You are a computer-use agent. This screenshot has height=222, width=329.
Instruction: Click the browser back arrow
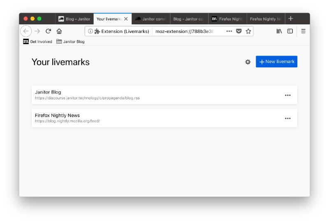[26, 31]
